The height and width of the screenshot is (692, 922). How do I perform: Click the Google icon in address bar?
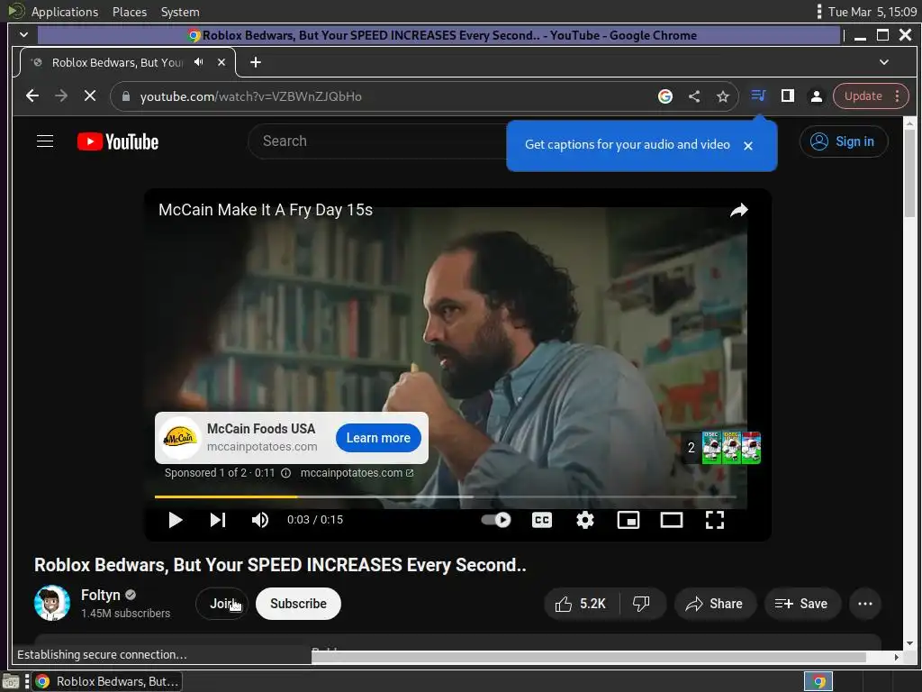tap(665, 96)
